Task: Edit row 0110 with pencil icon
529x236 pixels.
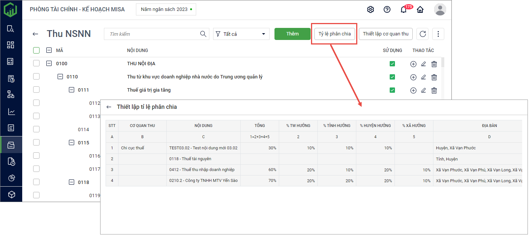Action: [x=423, y=77]
